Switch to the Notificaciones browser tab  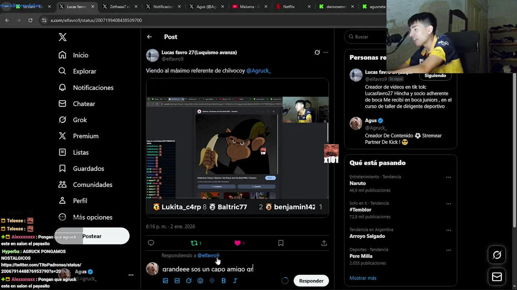tap(163, 7)
